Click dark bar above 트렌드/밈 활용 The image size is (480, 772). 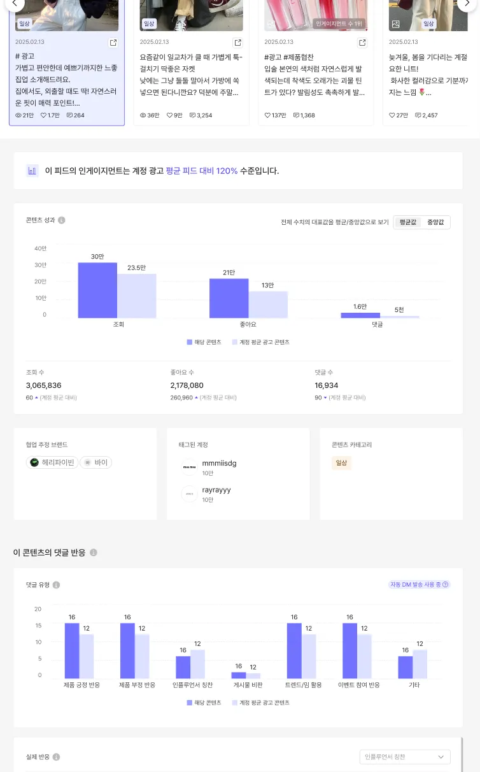294,650
